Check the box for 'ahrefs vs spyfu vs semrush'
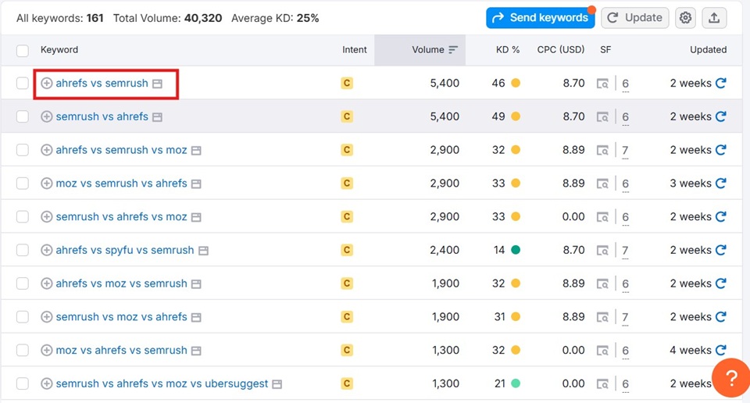This screenshot has width=750, height=403. point(23,250)
